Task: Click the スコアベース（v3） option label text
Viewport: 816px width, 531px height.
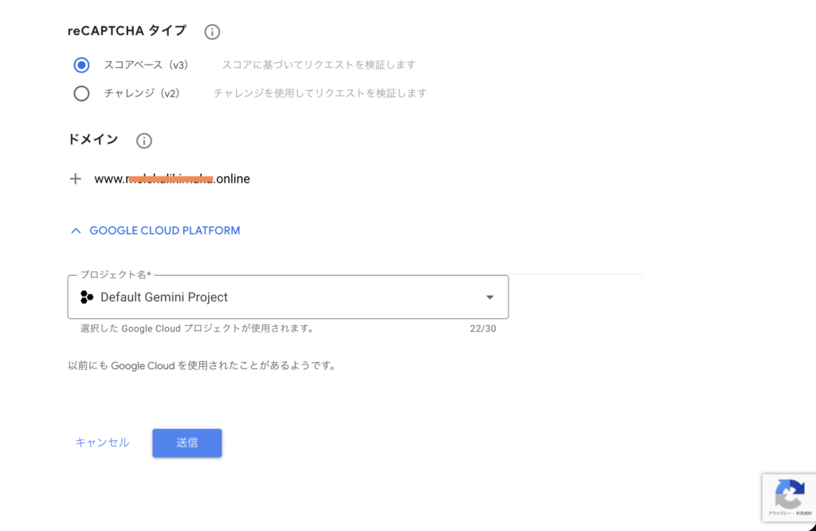Action: coord(146,65)
